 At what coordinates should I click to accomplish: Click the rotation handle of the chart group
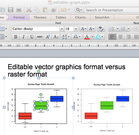[39, 71]
